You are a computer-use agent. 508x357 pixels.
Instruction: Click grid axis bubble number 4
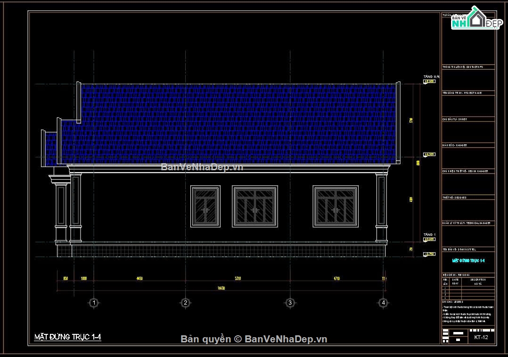(x=384, y=302)
